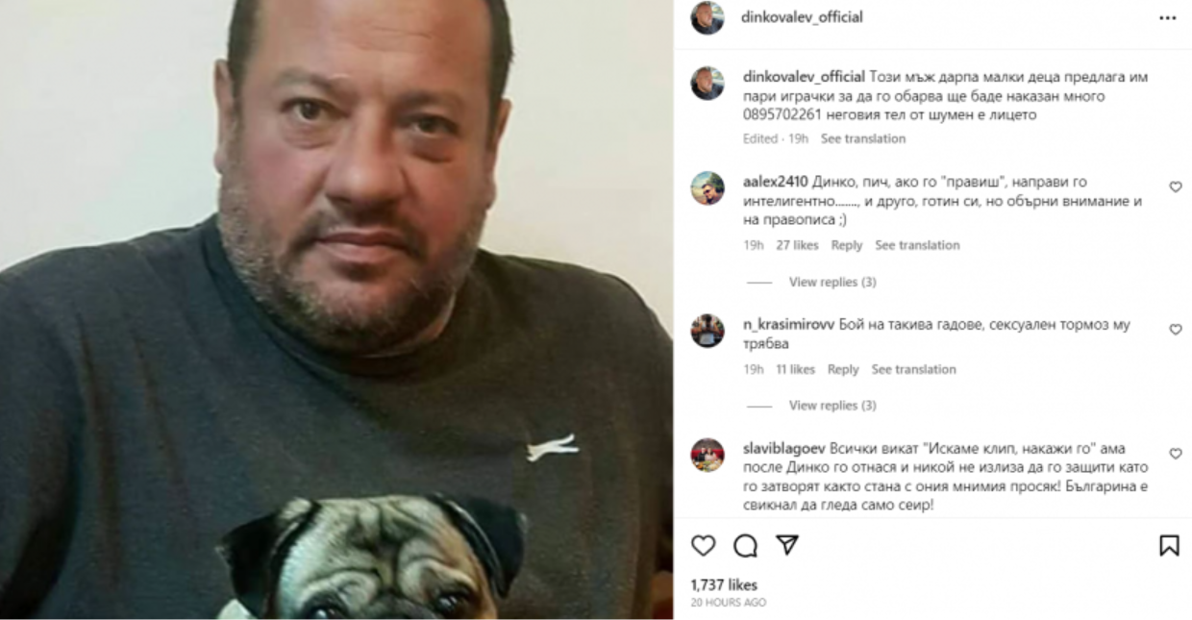Image resolution: width=1192 pixels, height=620 pixels.
Task: Open slaviblagoev profile avatar
Action: point(708,455)
